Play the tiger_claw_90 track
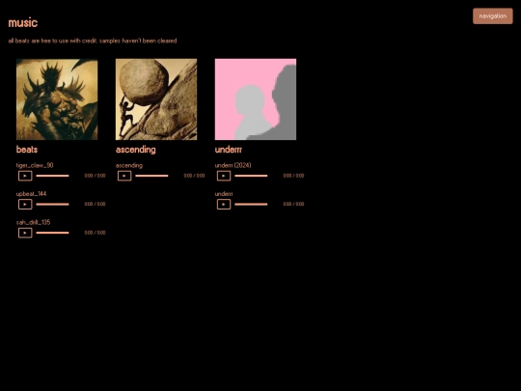 click(x=25, y=176)
